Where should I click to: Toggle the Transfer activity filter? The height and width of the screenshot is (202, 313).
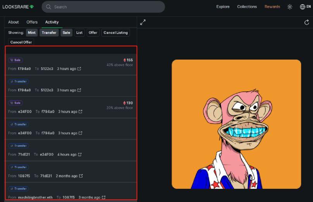[49, 33]
